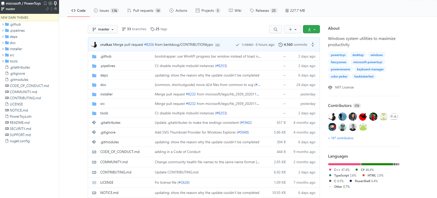Open Octotree settings gear icon

50,3
